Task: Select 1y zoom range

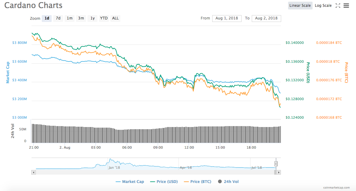Action: (x=92, y=18)
